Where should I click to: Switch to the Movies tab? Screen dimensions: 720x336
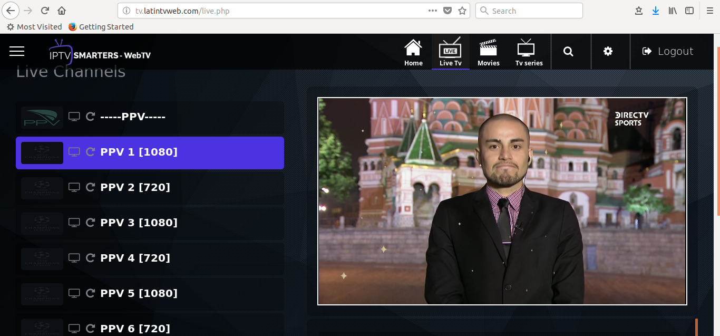click(488, 53)
